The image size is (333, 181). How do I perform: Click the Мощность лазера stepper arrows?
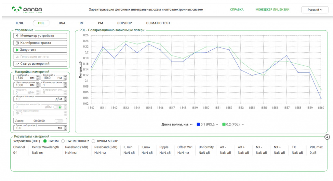(65, 99)
